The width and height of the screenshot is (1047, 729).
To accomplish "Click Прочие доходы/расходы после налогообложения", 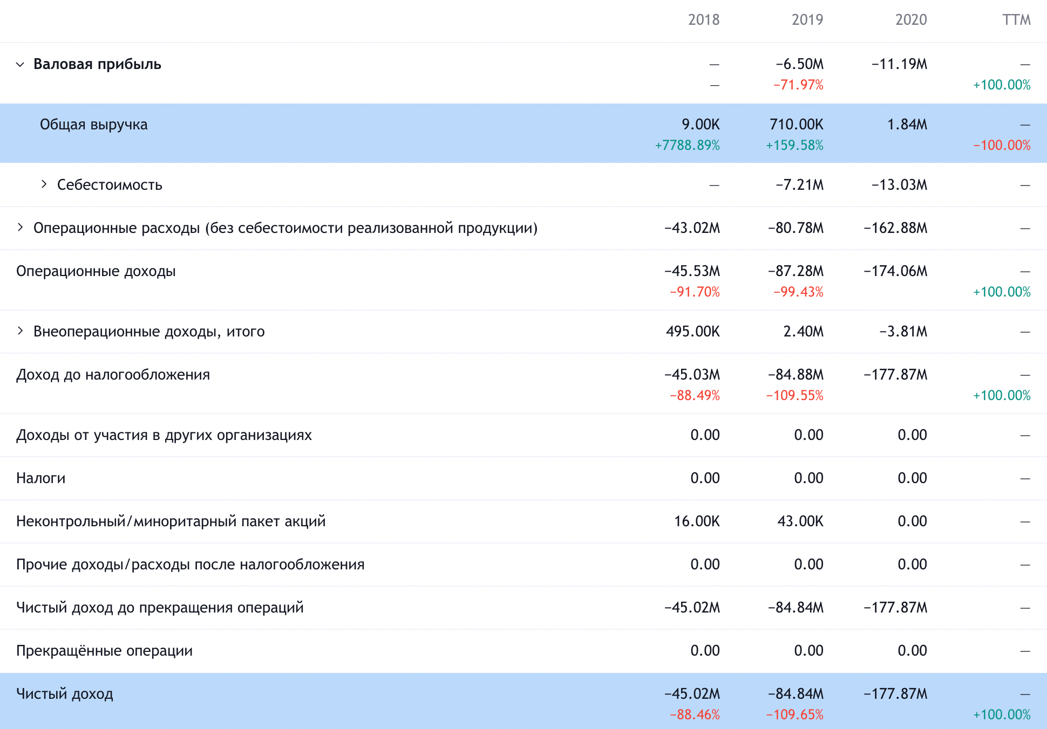I will [x=191, y=565].
